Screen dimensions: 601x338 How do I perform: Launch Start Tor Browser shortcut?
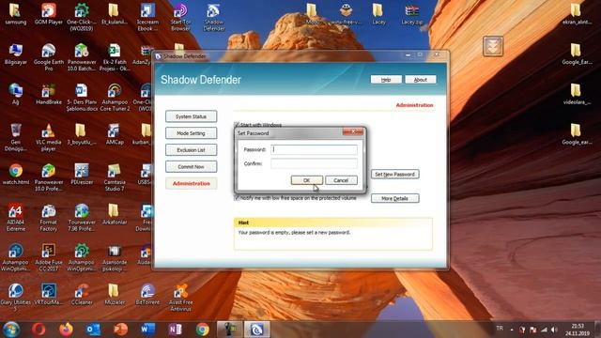tap(180, 17)
